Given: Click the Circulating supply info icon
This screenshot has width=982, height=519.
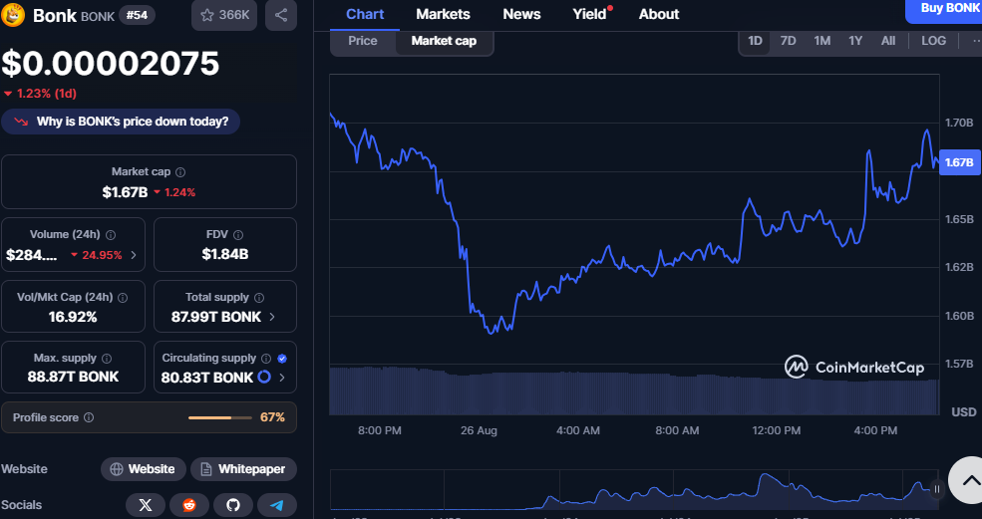Looking at the screenshot, I should [266, 359].
